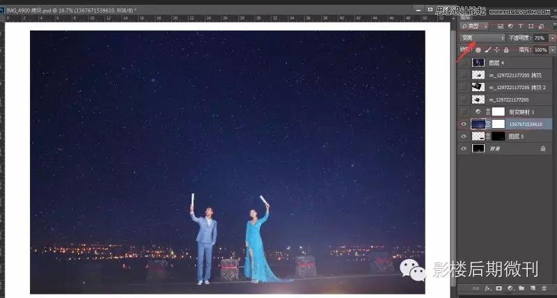The width and height of the screenshot is (557, 298).
Task: Delete layer using the trash icon
Action: (x=544, y=288)
